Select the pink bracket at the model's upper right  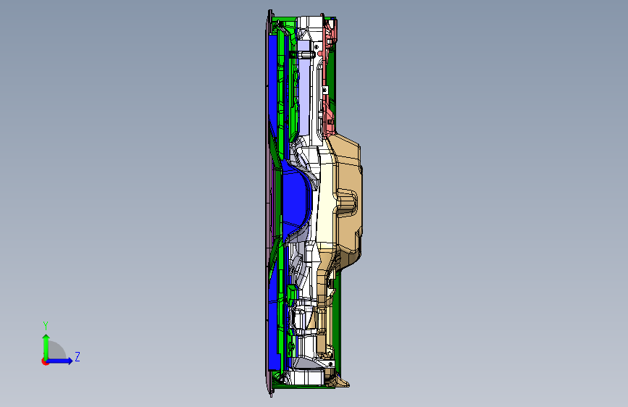click(x=330, y=76)
